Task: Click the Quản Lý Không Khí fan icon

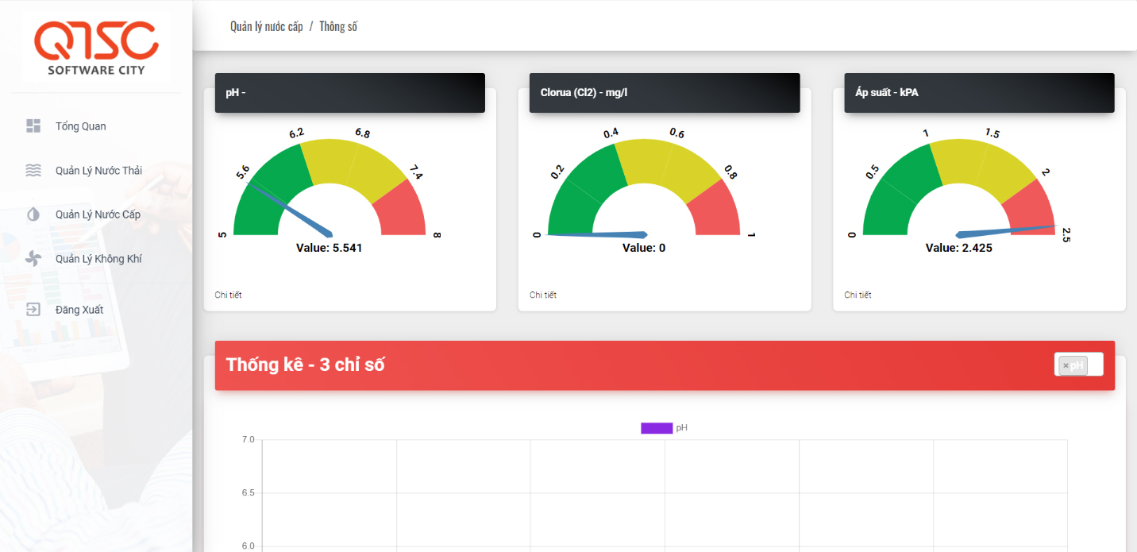Action: (33, 259)
